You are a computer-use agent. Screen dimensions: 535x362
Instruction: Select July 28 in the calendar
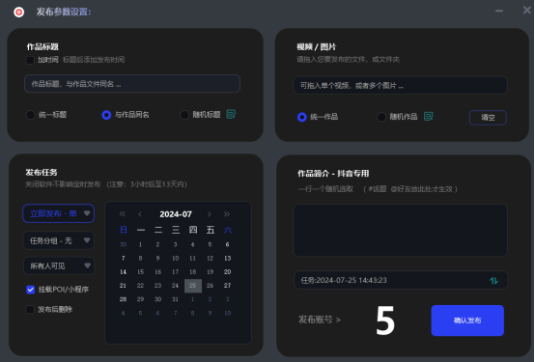coord(123,299)
